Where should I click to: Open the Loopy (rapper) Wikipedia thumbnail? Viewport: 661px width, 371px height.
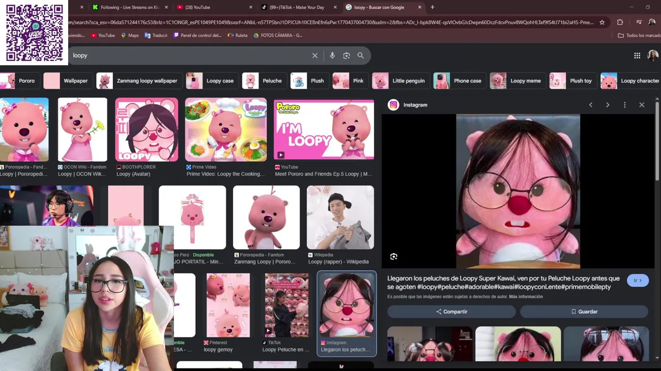(x=340, y=217)
